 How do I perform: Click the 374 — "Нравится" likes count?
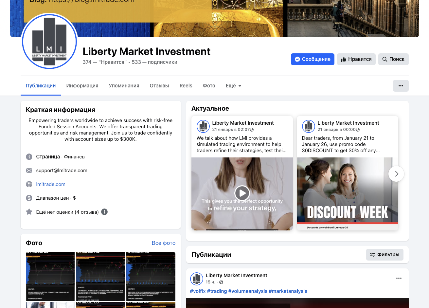click(x=104, y=62)
